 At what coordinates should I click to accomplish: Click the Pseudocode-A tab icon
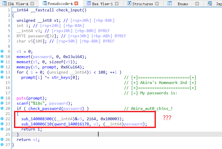[45, 3]
